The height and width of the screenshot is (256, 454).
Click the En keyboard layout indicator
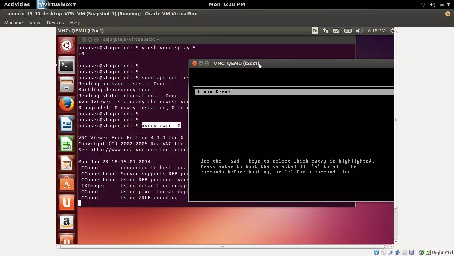(315, 31)
